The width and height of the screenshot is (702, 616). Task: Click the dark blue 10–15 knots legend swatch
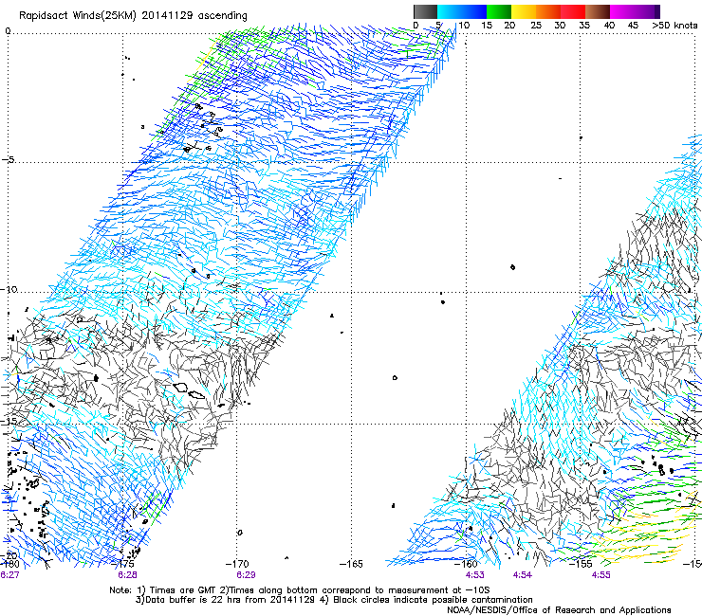474,11
